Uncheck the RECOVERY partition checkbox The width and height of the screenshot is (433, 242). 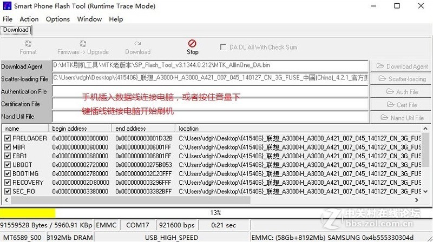8,183
